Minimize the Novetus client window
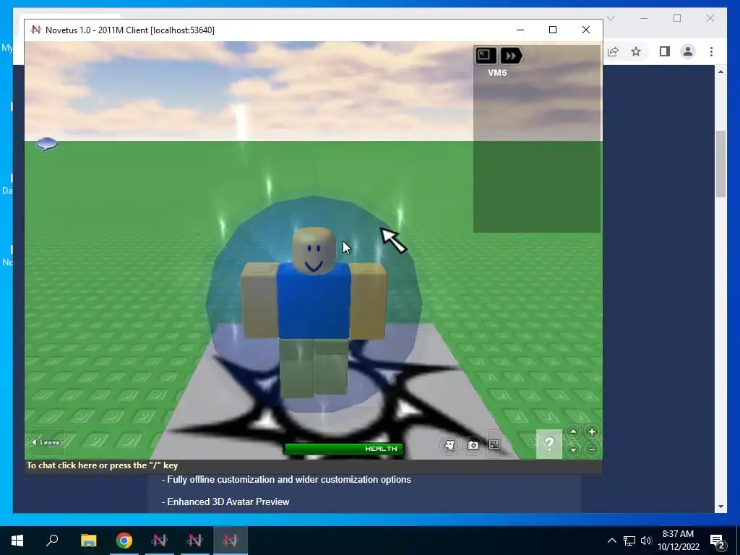This screenshot has width=740, height=555. tap(520, 30)
